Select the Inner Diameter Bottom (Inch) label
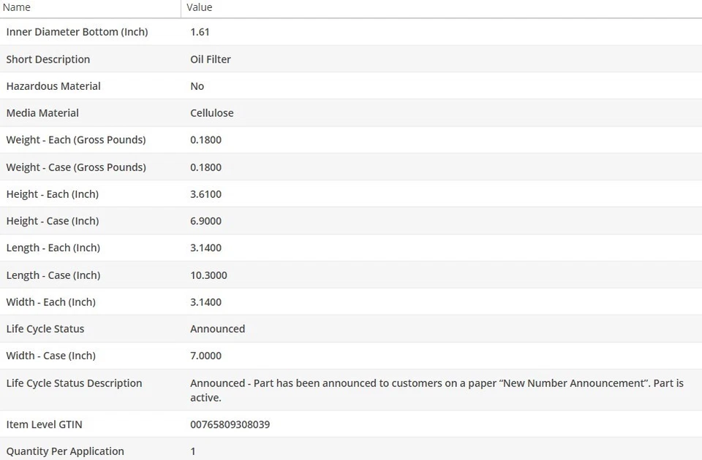The width and height of the screenshot is (702, 460). pos(77,32)
